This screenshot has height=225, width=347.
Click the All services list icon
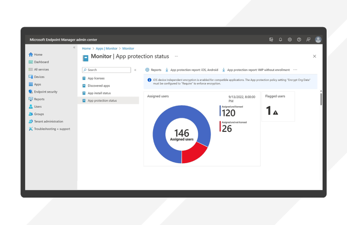point(31,70)
